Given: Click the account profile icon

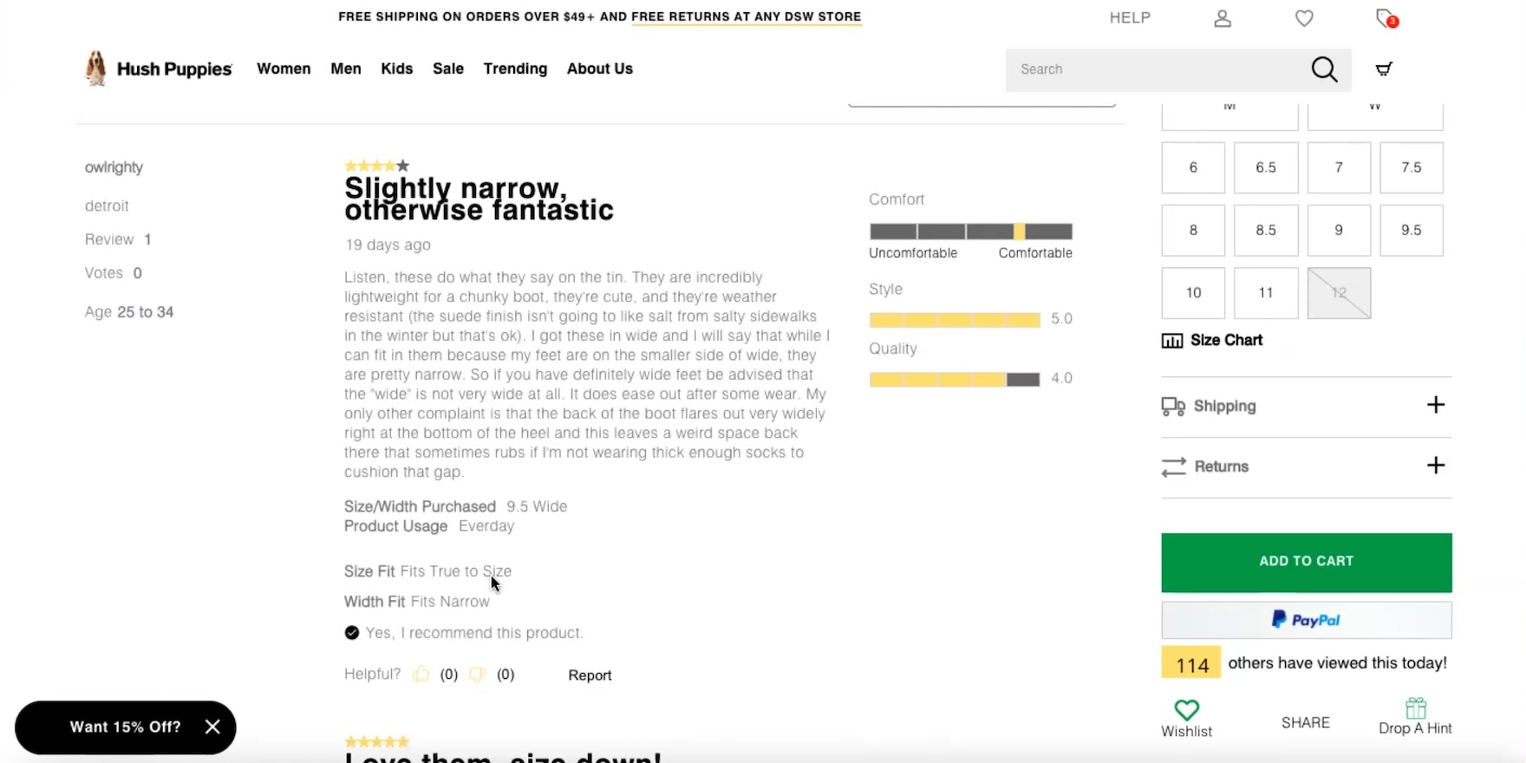Looking at the screenshot, I should [1223, 18].
